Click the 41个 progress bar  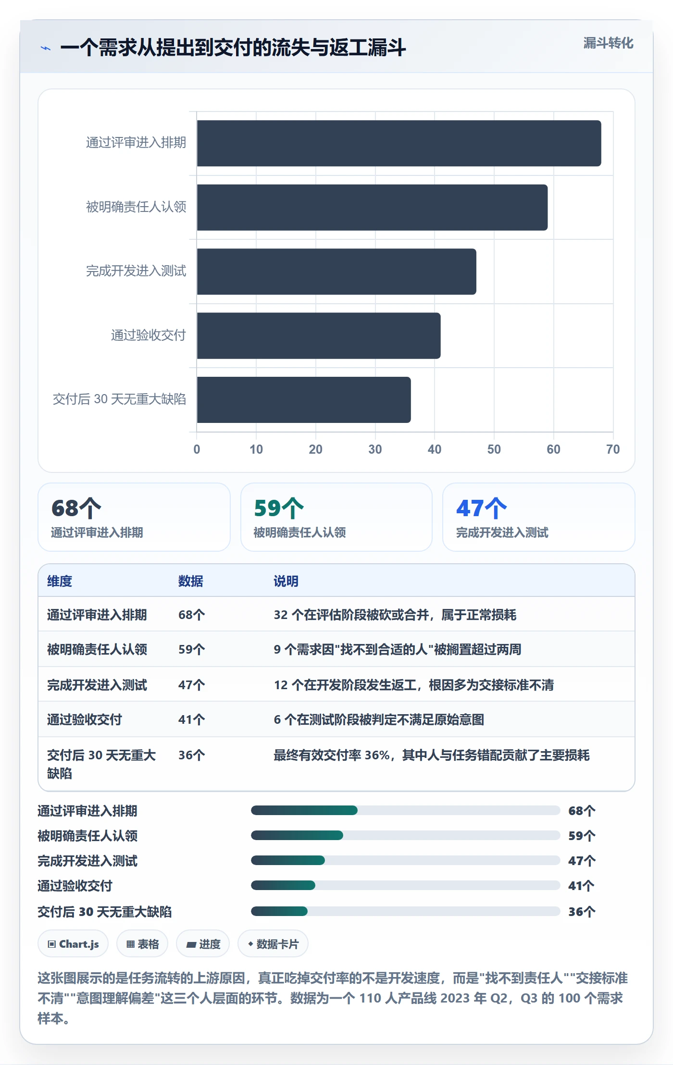(406, 885)
